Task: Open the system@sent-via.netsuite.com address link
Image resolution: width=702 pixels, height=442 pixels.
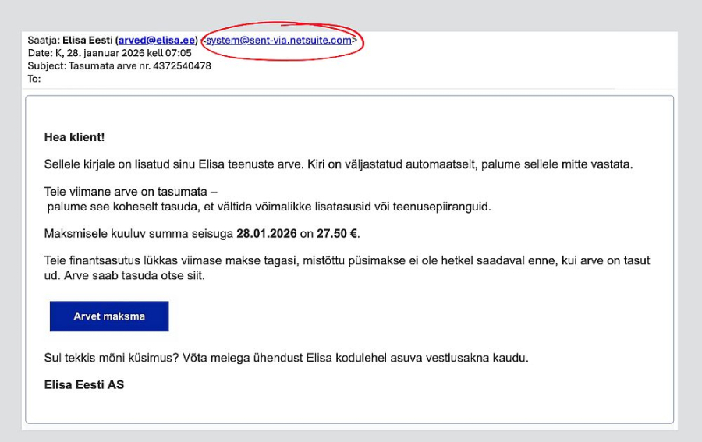Action: coord(278,41)
